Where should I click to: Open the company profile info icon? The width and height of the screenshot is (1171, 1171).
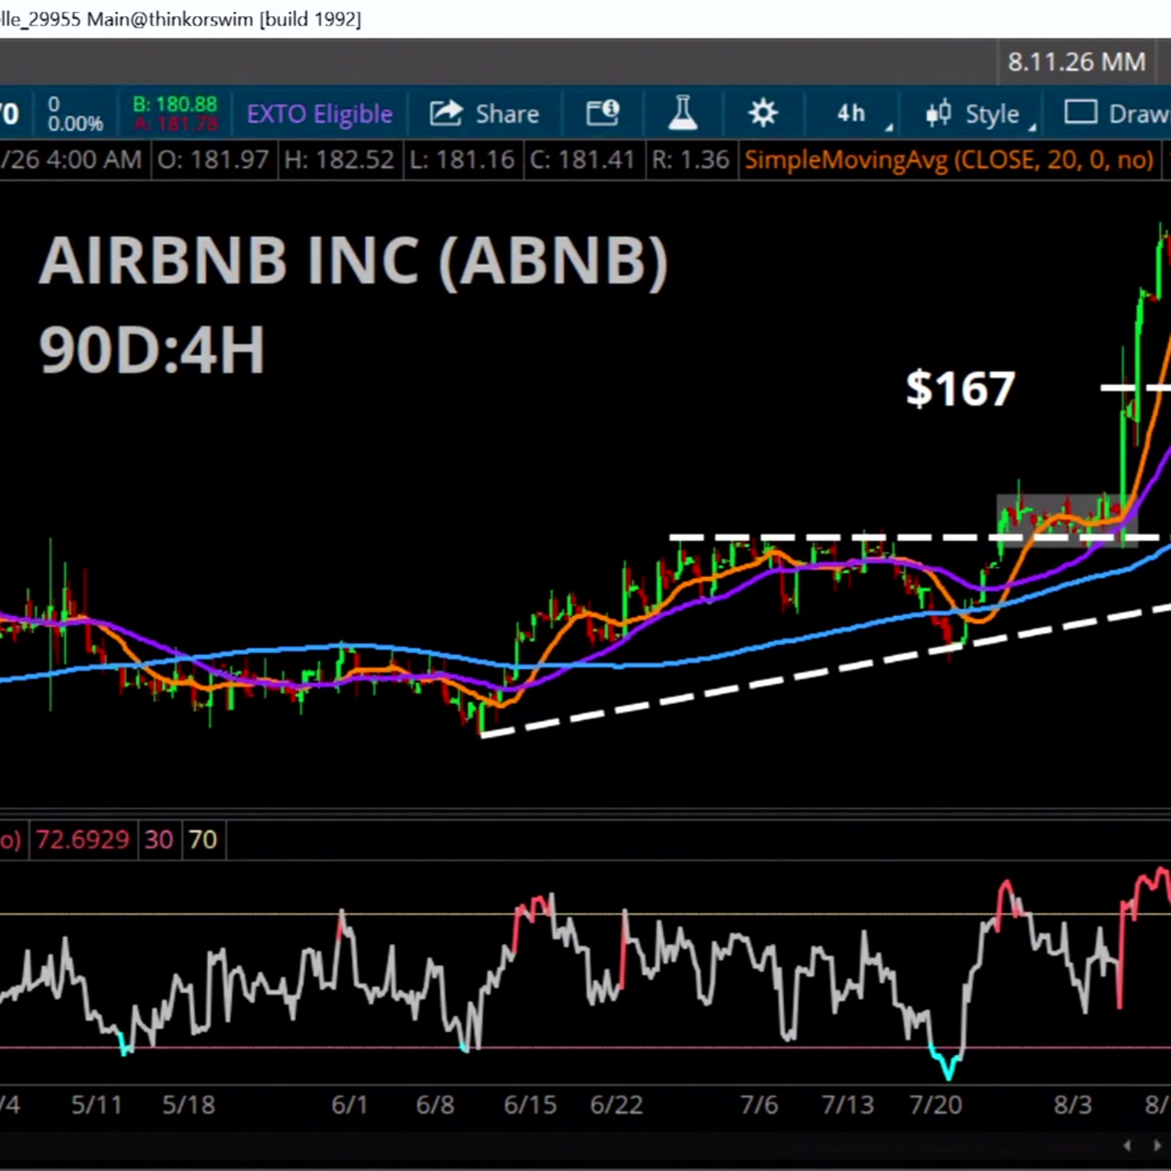[602, 113]
